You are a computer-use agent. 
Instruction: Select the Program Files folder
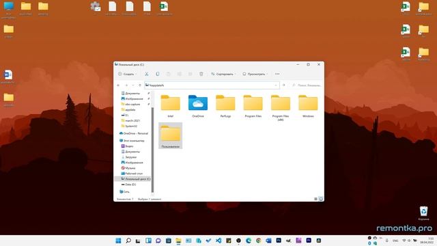253,106
